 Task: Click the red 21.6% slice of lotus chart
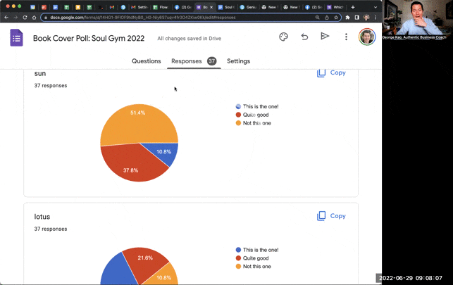[144, 265]
